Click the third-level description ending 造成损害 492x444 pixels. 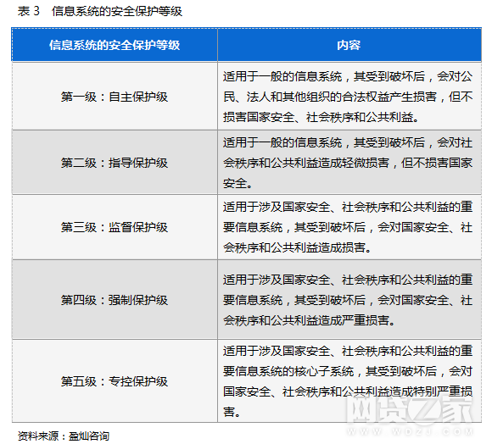tap(348, 227)
